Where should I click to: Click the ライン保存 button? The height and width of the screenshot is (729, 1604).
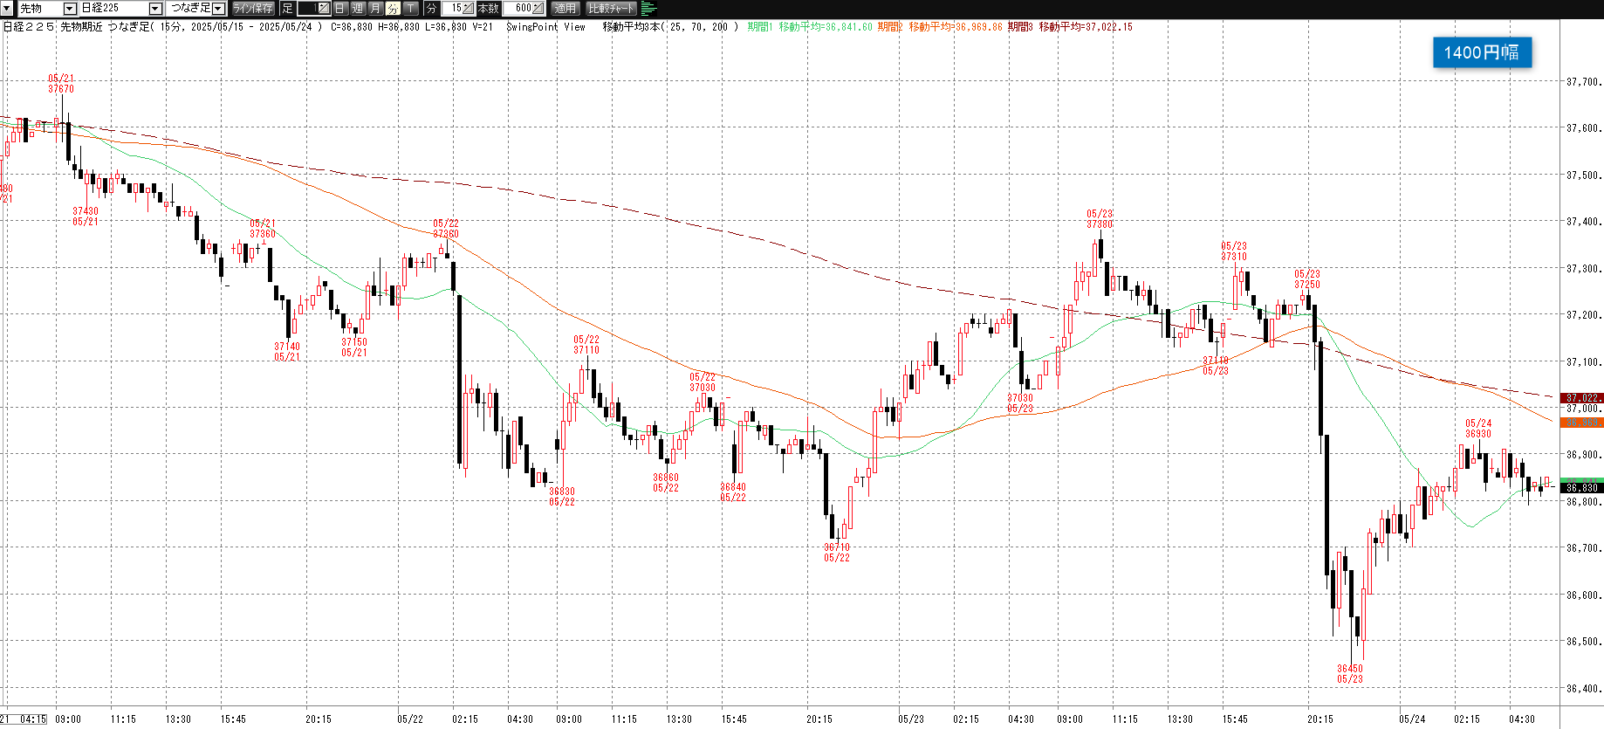click(x=253, y=9)
